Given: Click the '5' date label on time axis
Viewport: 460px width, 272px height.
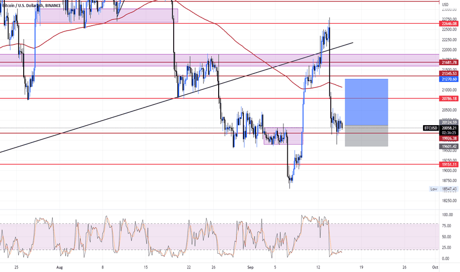Looking at the screenshot, I should [x=275, y=267].
